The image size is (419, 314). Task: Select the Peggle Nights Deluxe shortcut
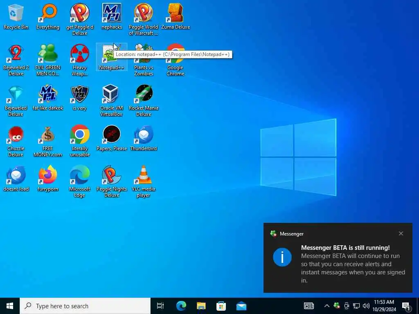[x=112, y=182]
